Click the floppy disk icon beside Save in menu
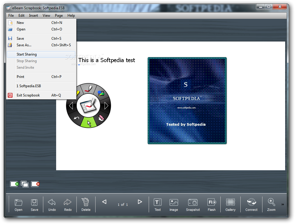295x224 pixels. (x=10, y=39)
